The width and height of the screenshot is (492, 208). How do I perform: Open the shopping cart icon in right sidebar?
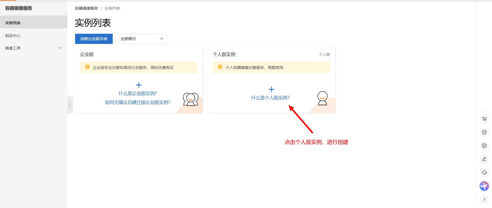pos(484,119)
